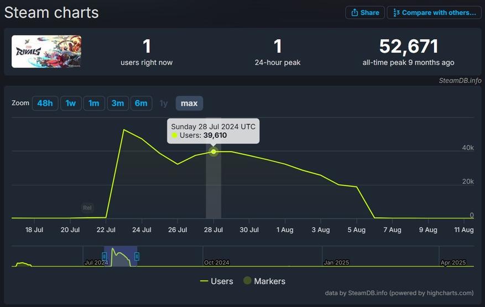Click 'Oct 2024' in the navigator
Screen dimensions: 485x307
tap(217, 262)
